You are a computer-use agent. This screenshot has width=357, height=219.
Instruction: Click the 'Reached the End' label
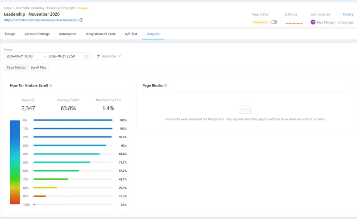click(108, 100)
